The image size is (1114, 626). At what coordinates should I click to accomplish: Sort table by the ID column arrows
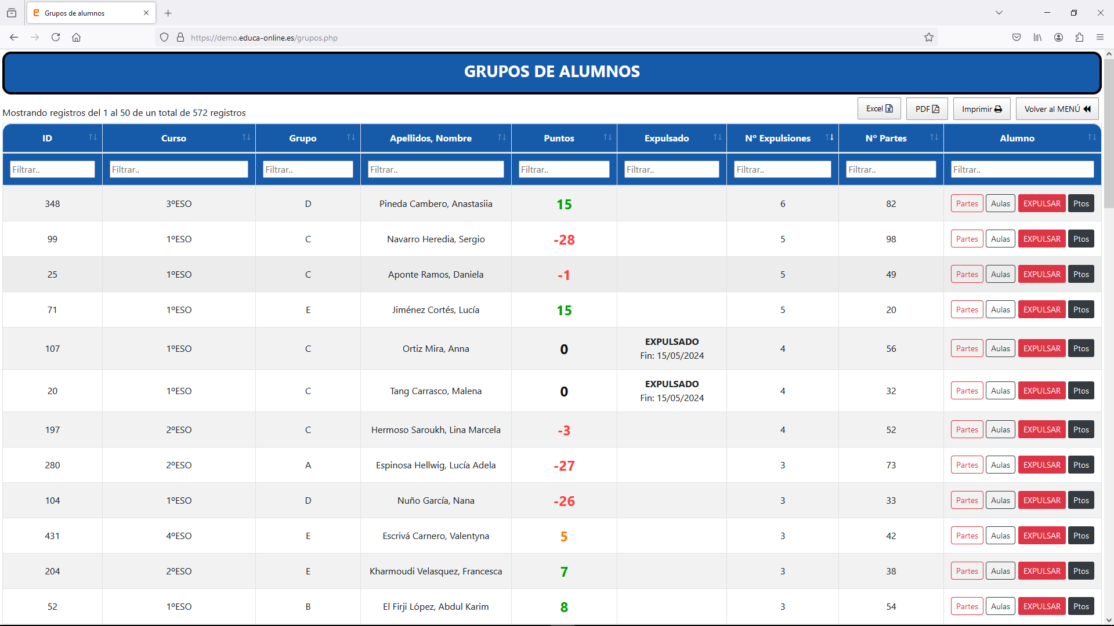[93, 137]
